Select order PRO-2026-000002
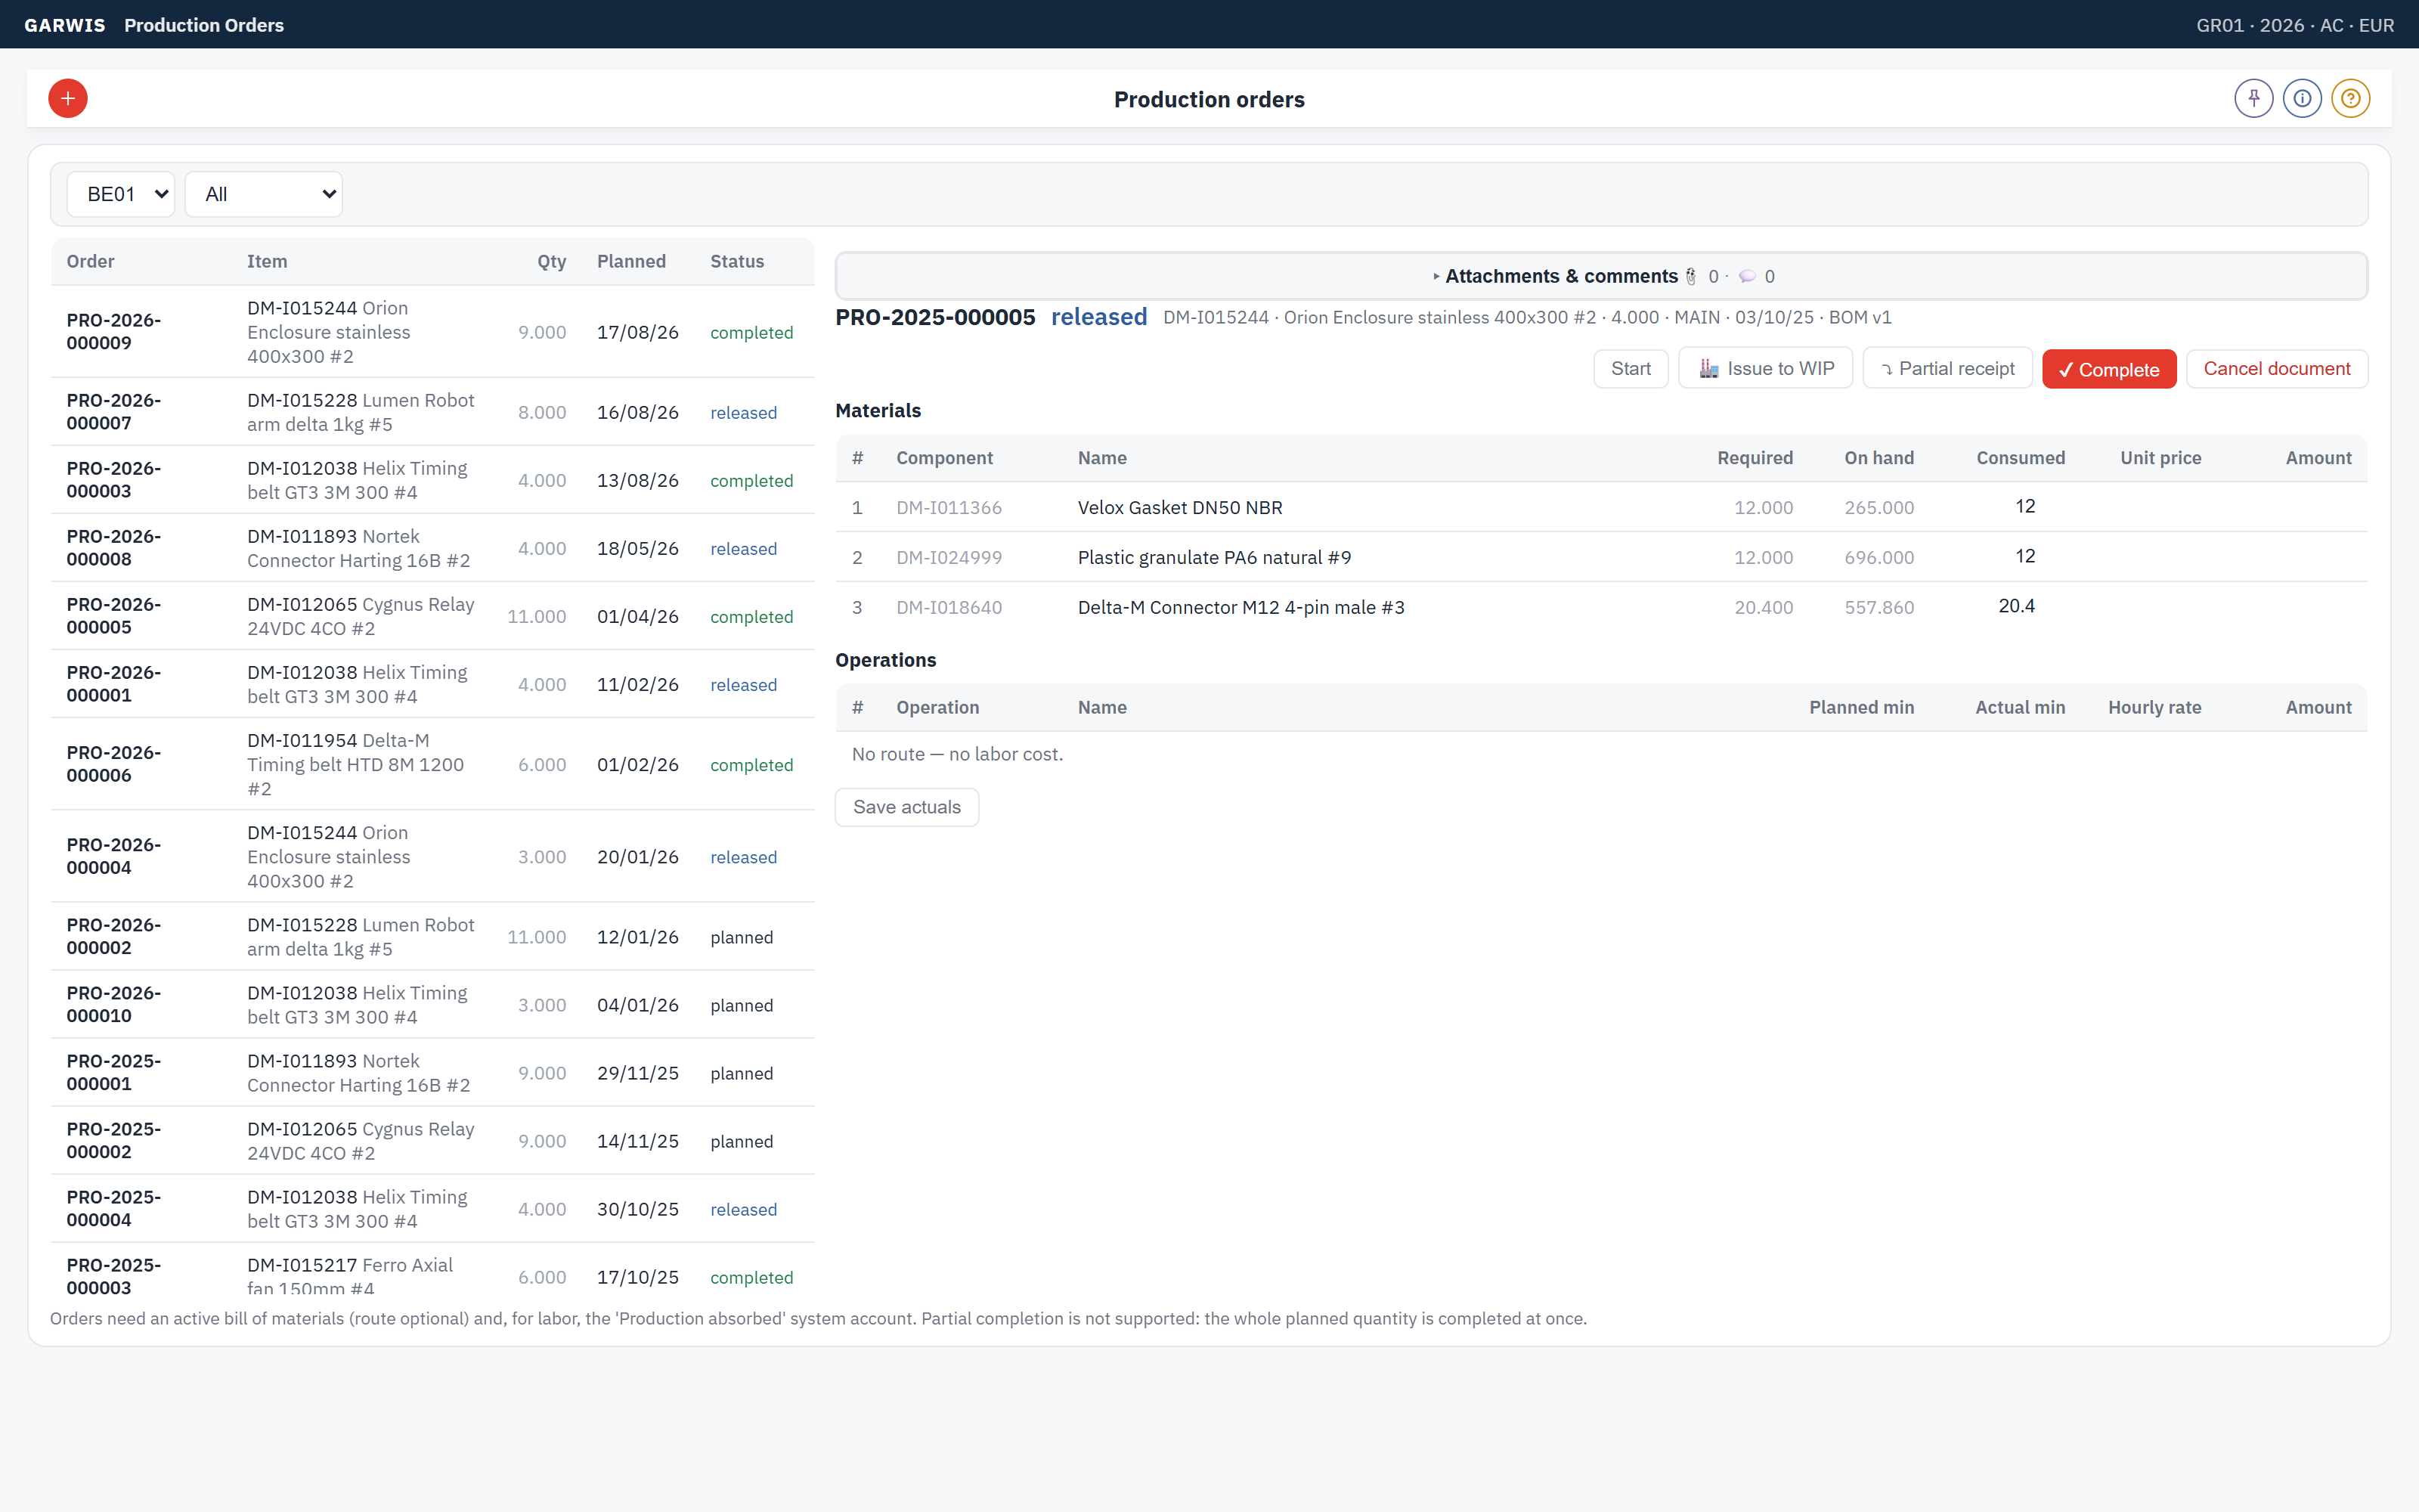Viewport: 2419px width, 1512px height. [433, 937]
